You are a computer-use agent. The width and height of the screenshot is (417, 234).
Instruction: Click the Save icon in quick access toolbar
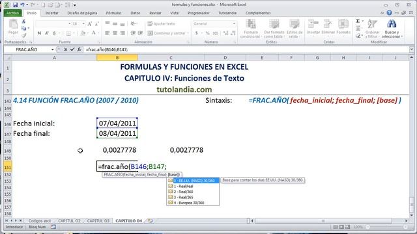click(x=15, y=5)
